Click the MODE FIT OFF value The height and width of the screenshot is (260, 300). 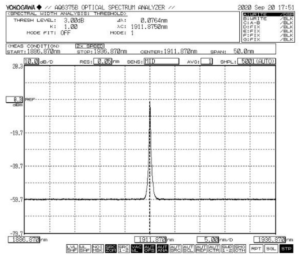tap(65, 33)
